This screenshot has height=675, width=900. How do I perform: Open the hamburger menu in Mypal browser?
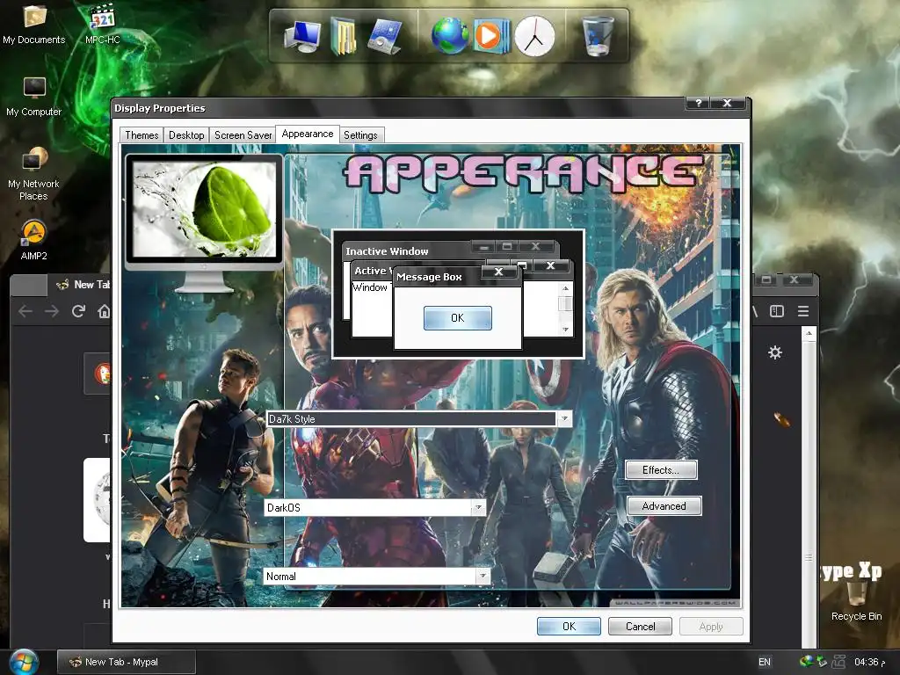(x=803, y=311)
